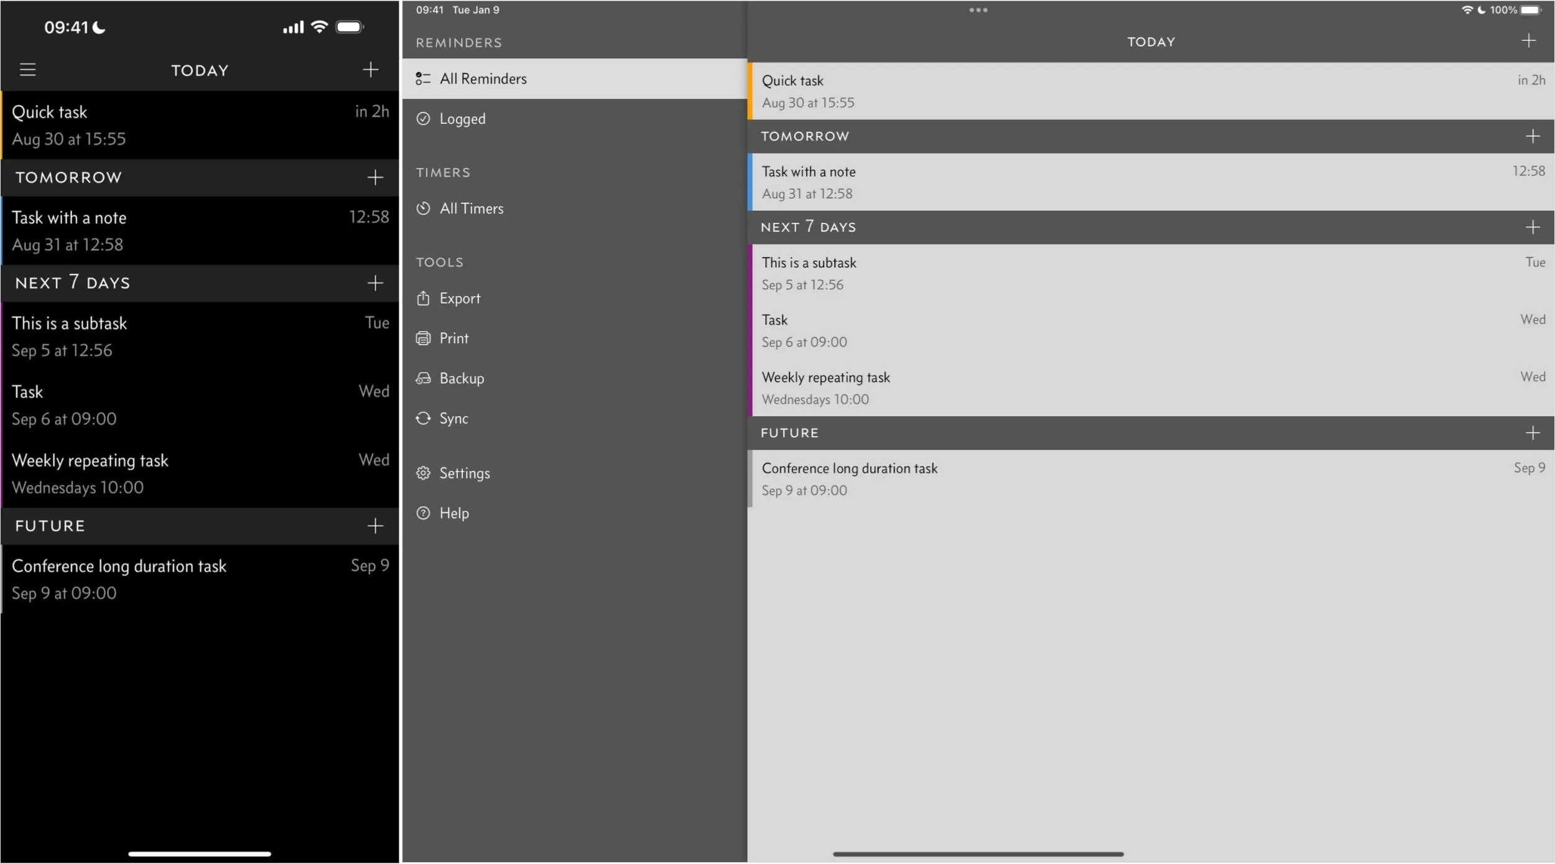Click the Print printer icon
The width and height of the screenshot is (1555, 864).
pyautogui.click(x=423, y=338)
